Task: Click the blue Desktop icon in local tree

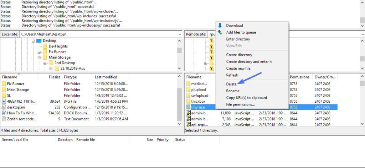Action: pos(39,41)
